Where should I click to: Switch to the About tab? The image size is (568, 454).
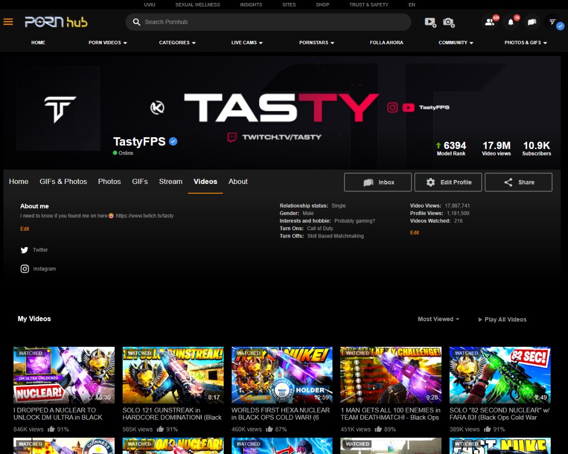coord(238,182)
